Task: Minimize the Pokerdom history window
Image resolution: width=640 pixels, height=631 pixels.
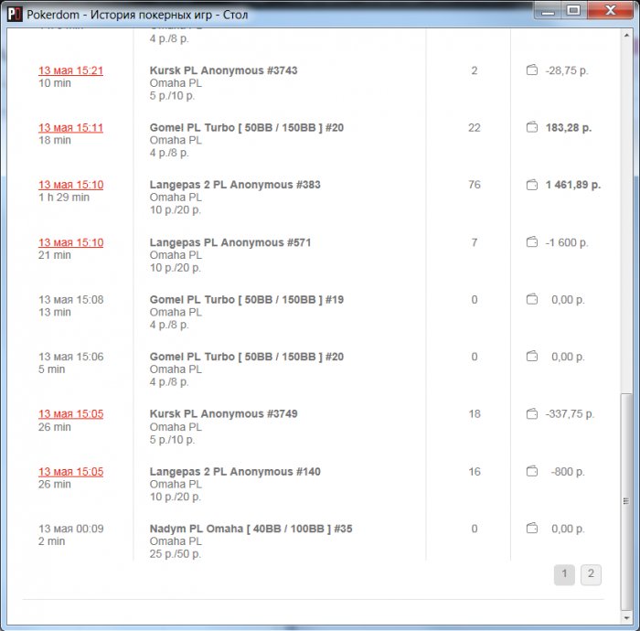Action: [549, 10]
